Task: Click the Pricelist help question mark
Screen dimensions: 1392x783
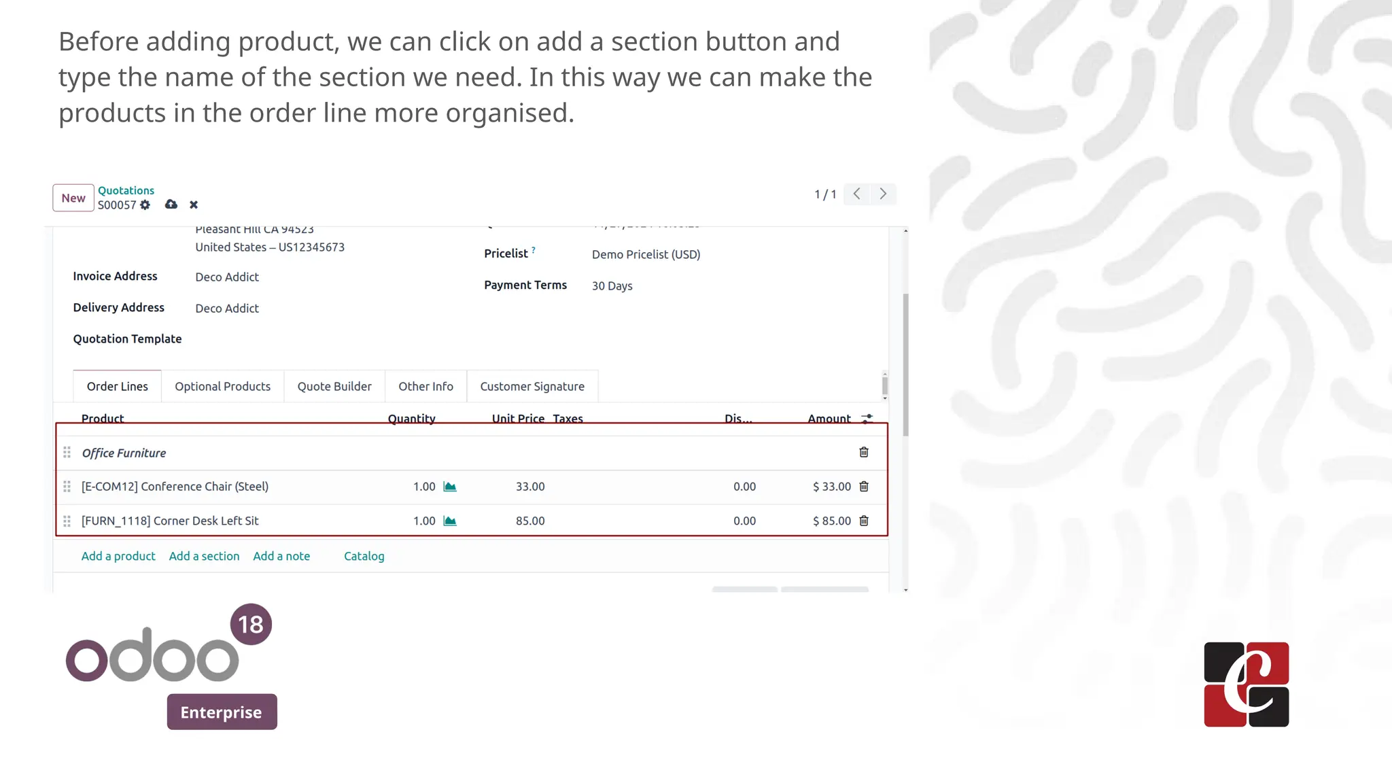Action: 534,250
